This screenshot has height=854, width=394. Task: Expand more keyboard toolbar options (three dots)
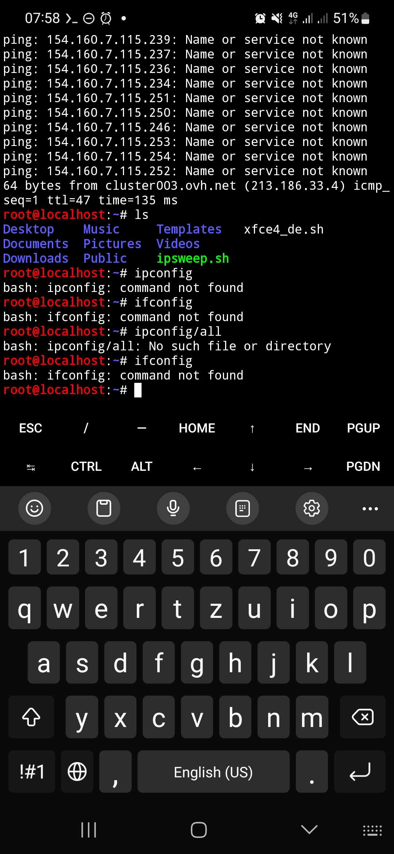point(370,508)
